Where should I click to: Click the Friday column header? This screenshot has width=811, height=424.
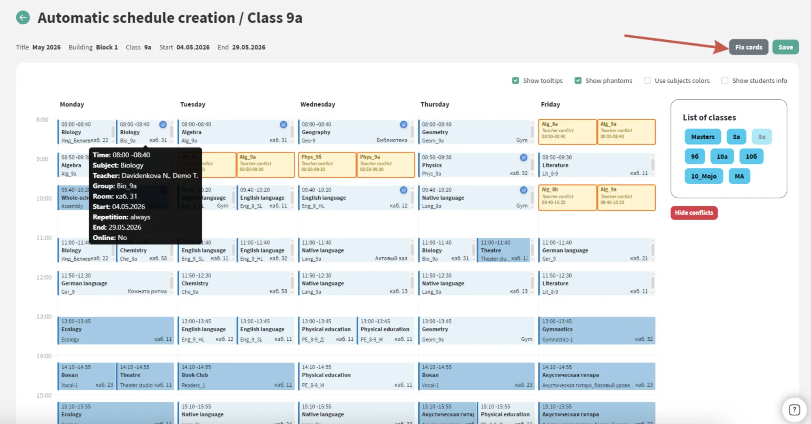tap(550, 104)
